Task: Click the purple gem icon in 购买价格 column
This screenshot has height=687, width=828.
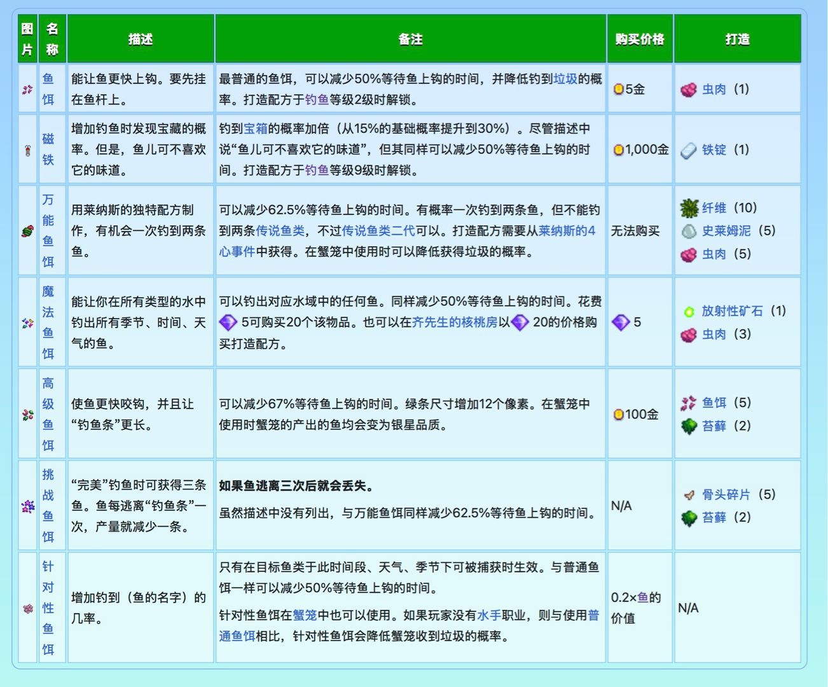Action: click(x=621, y=323)
